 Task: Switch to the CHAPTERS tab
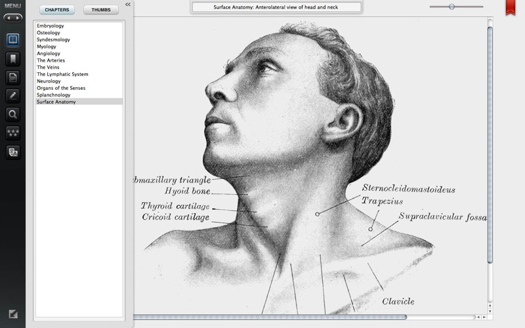57,10
